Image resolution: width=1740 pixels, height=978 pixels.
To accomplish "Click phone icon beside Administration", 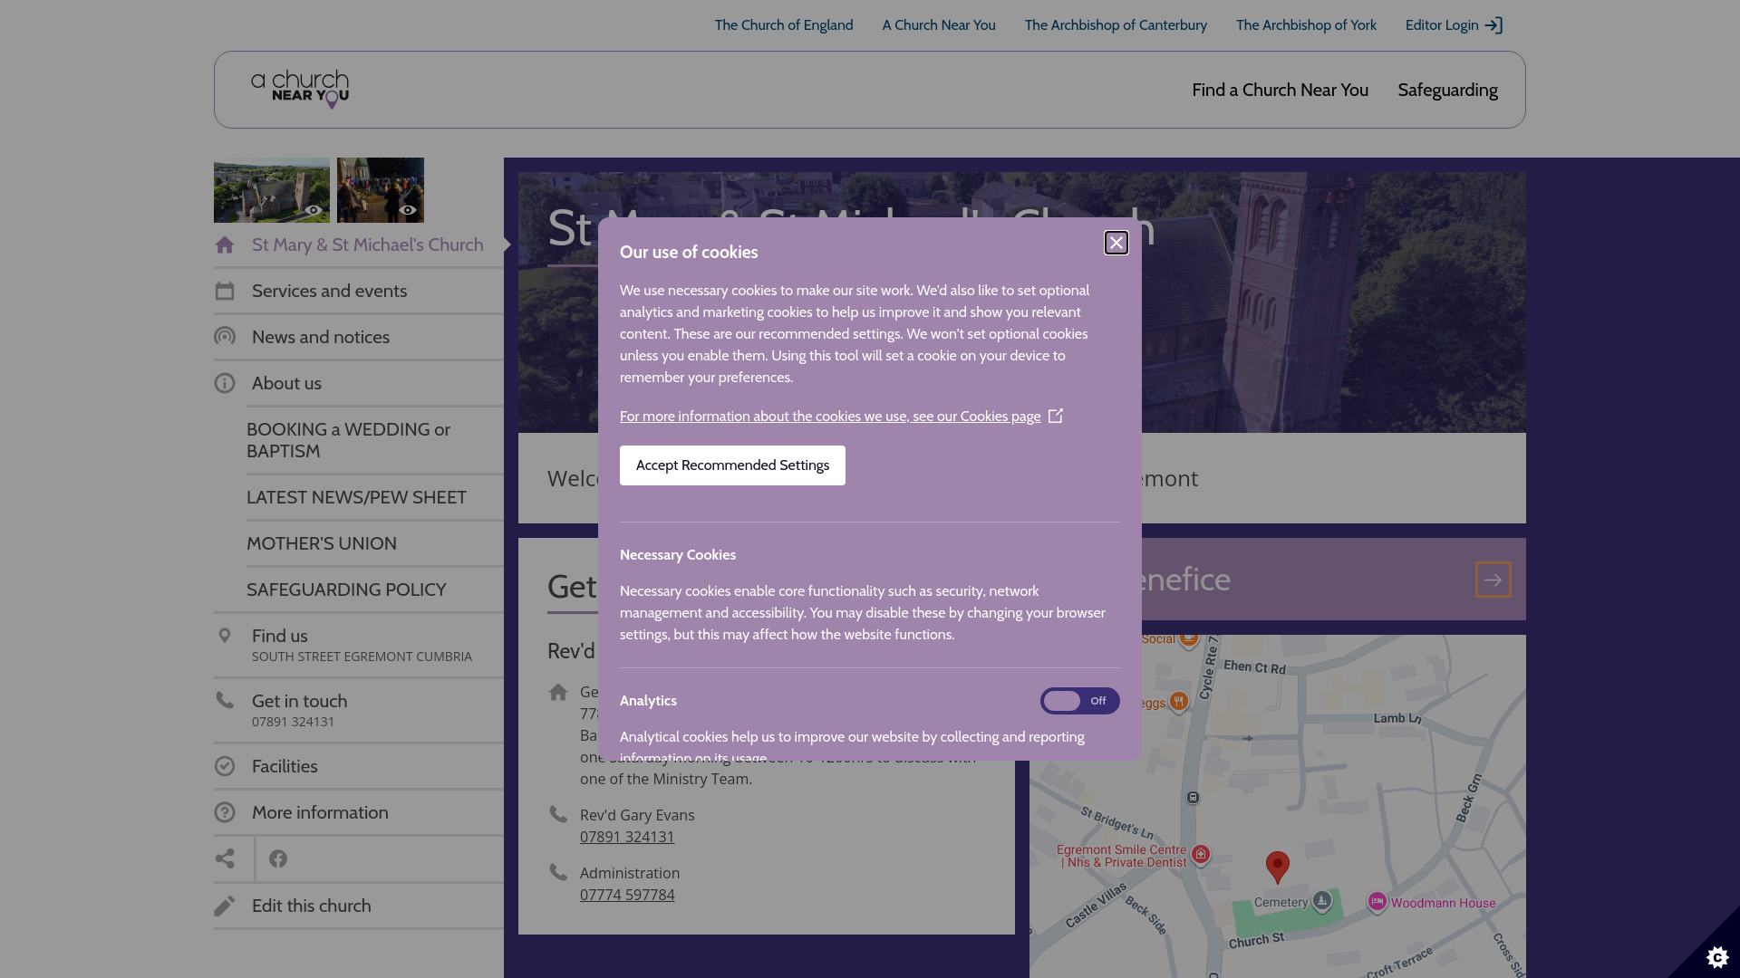I will (558, 872).
